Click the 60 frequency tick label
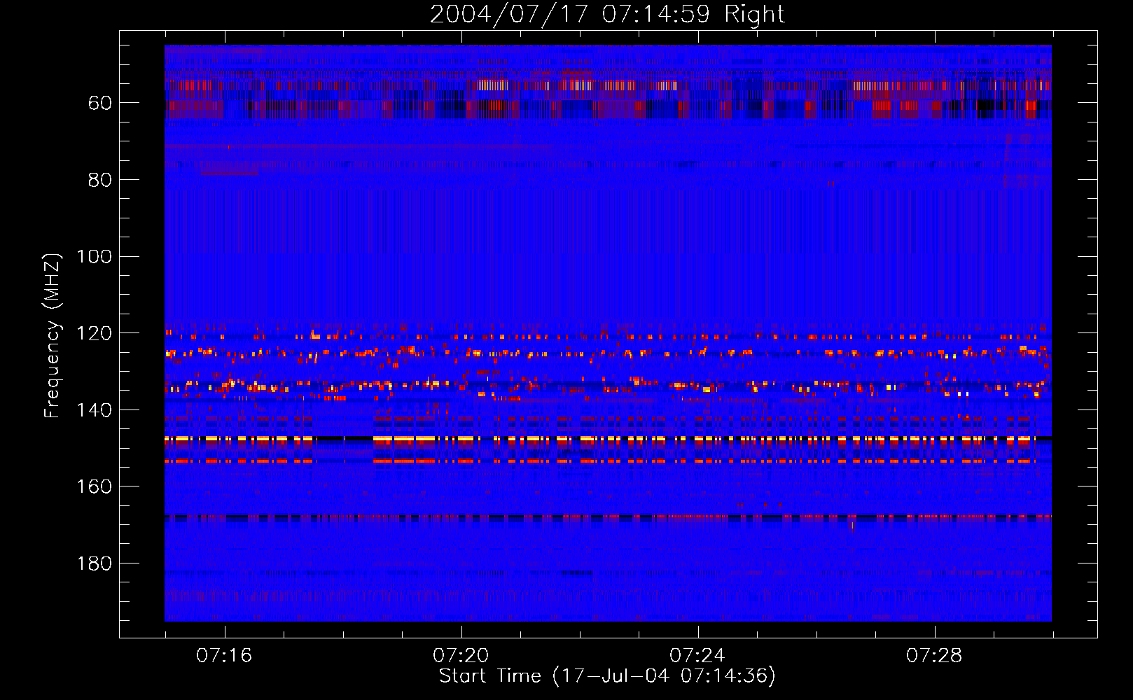1133x700 pixels. coord(100,104)
